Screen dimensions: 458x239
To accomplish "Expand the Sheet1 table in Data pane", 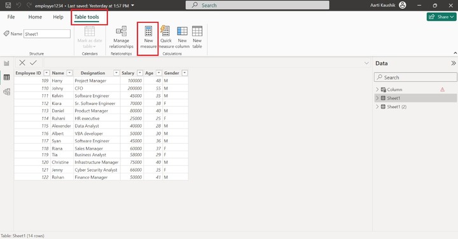I will coord(377,98).
